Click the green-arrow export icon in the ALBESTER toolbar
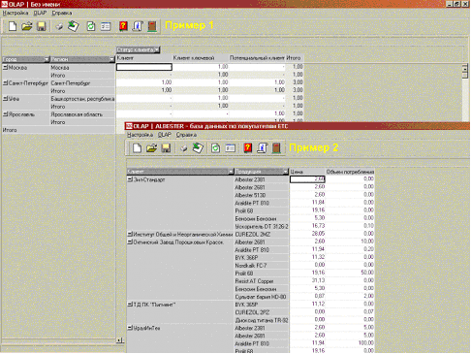The height and width of the screenshot is (354, 471). click(198, 148)
